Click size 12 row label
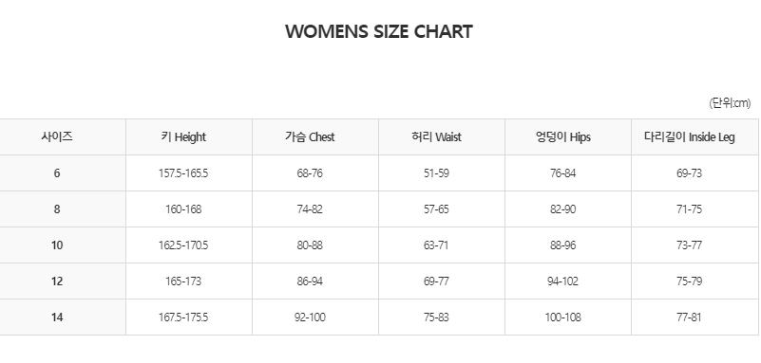Image resolution: width=761 pixels, height=363 pixels. (x=57, y=281)
